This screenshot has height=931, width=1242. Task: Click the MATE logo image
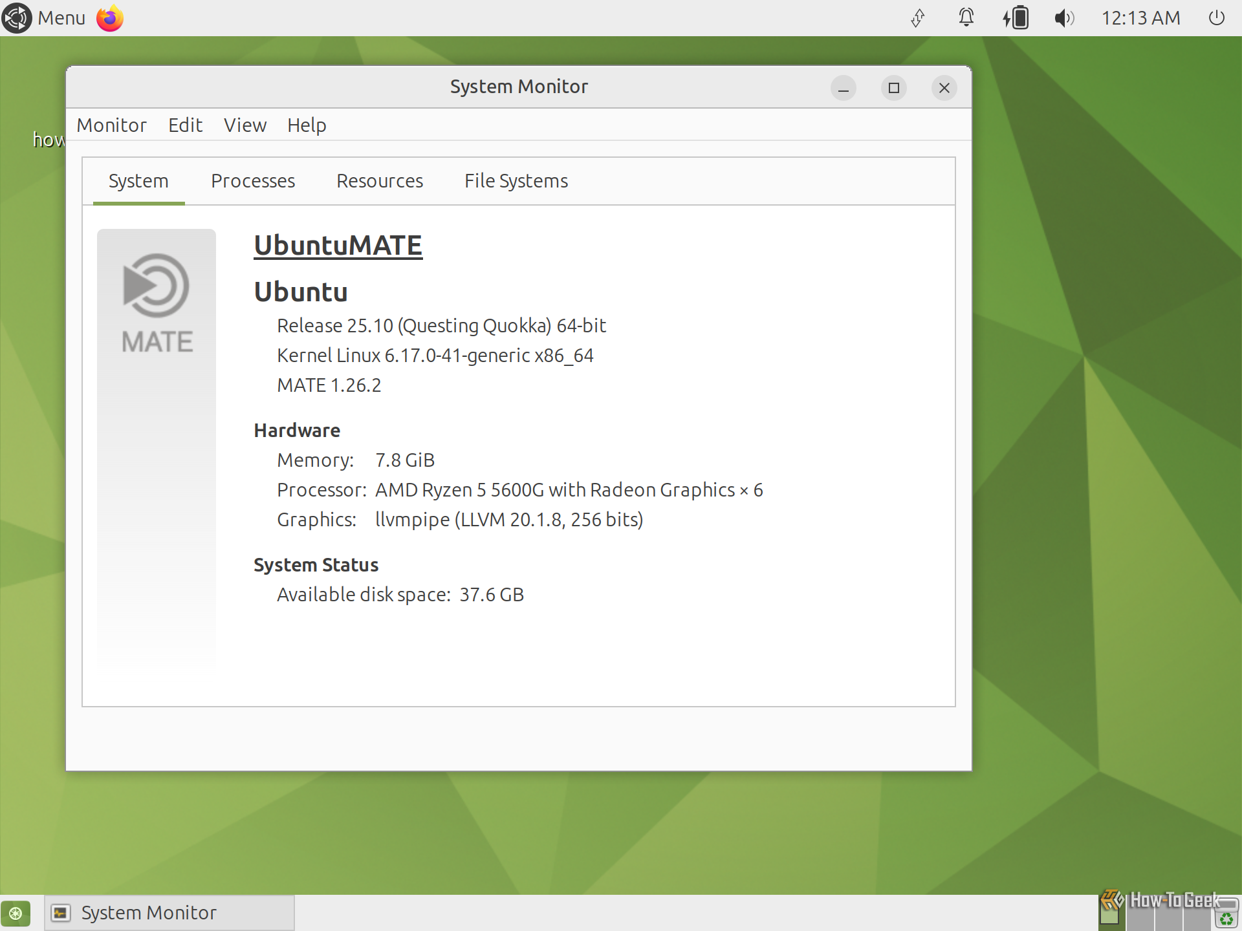[157, 304]
